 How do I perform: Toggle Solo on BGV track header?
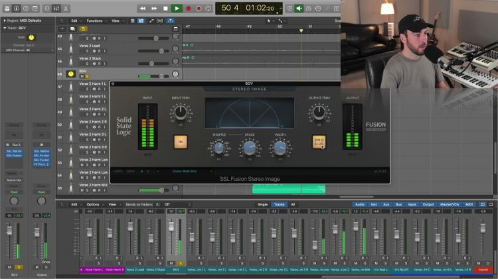[x=87, y=76]
